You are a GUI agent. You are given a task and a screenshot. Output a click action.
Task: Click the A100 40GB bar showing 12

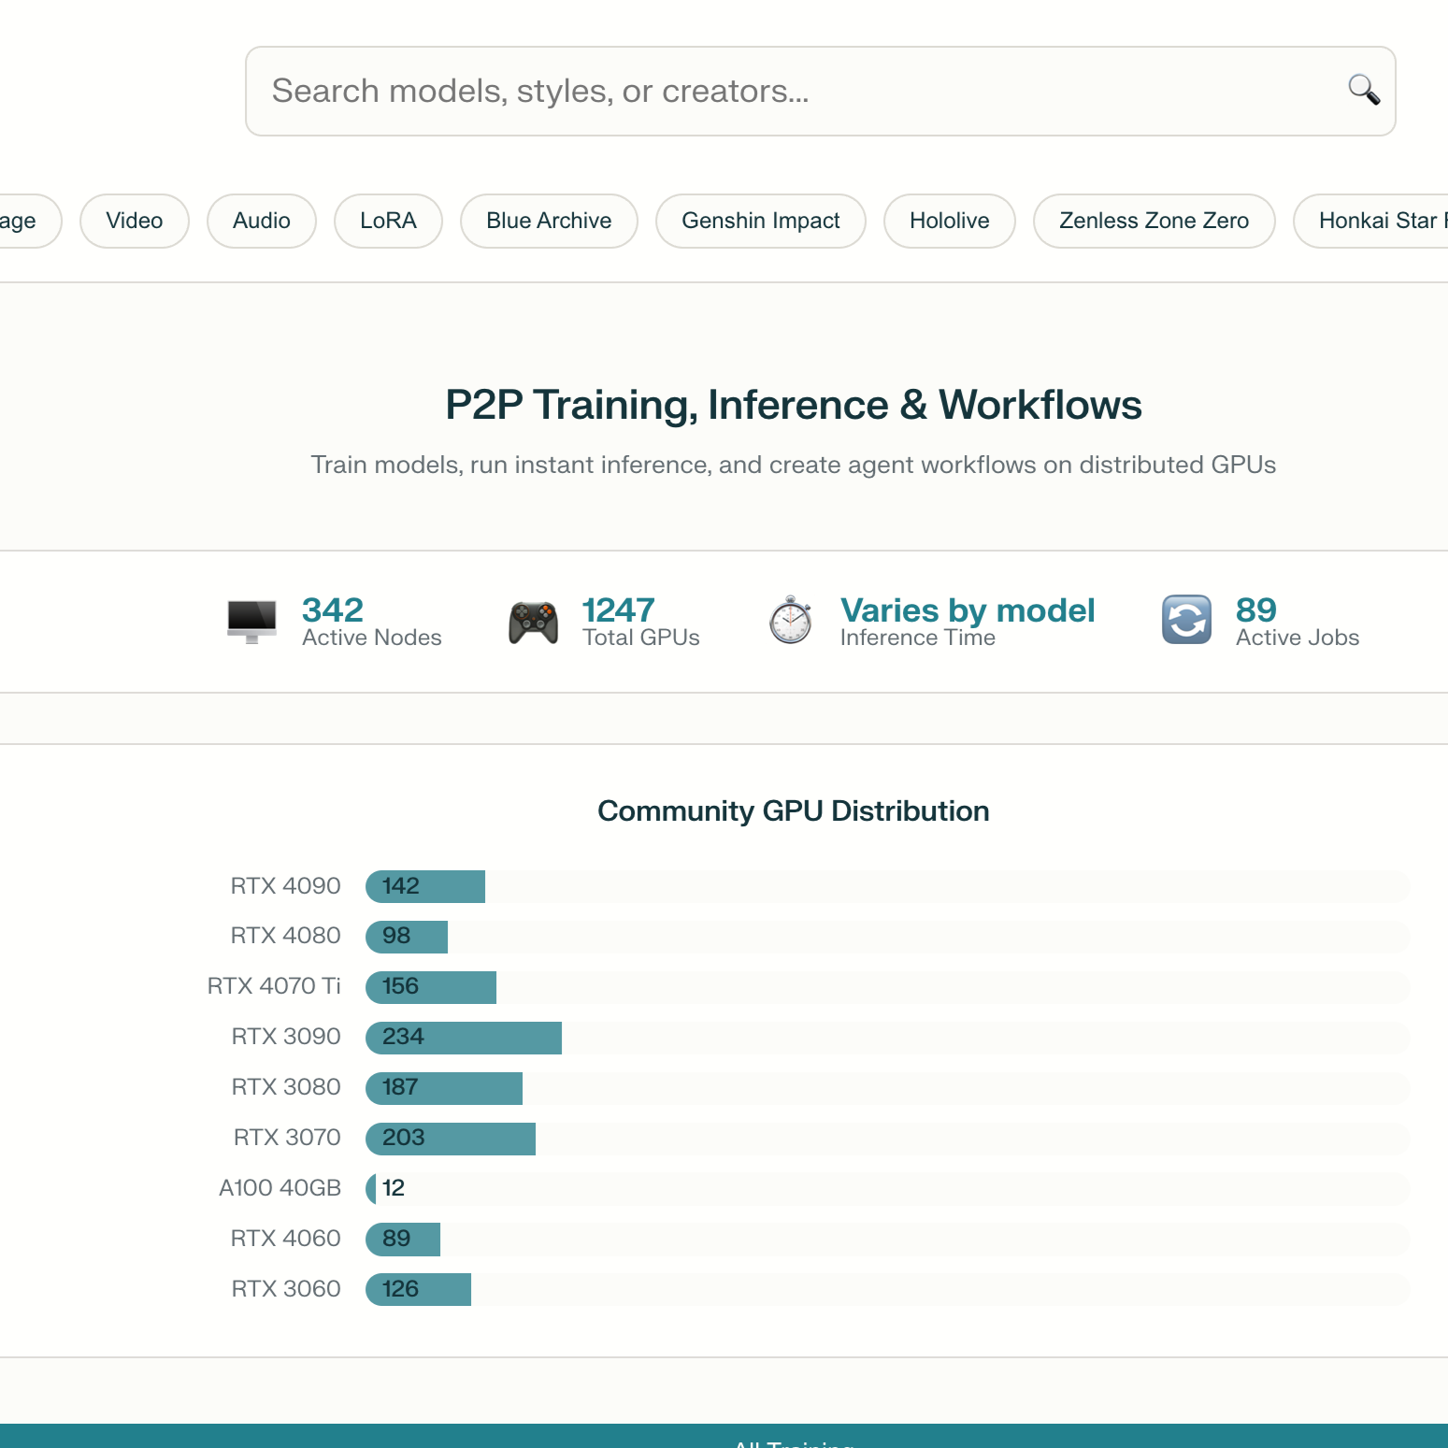(x=371, y=1189)
